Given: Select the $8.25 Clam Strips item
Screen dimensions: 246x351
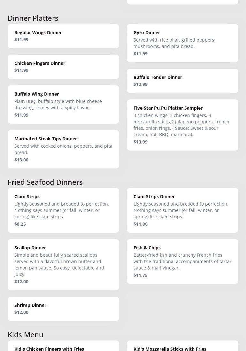Looking at the screenshot, I should pos(63,210).
